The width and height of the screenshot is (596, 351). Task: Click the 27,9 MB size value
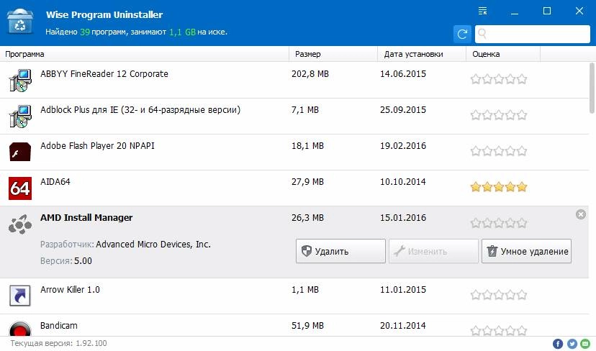click(307, 181)
